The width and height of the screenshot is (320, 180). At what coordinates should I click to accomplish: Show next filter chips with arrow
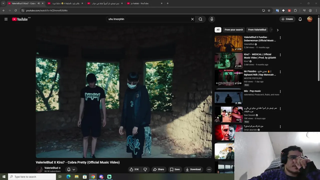[277, 30]
